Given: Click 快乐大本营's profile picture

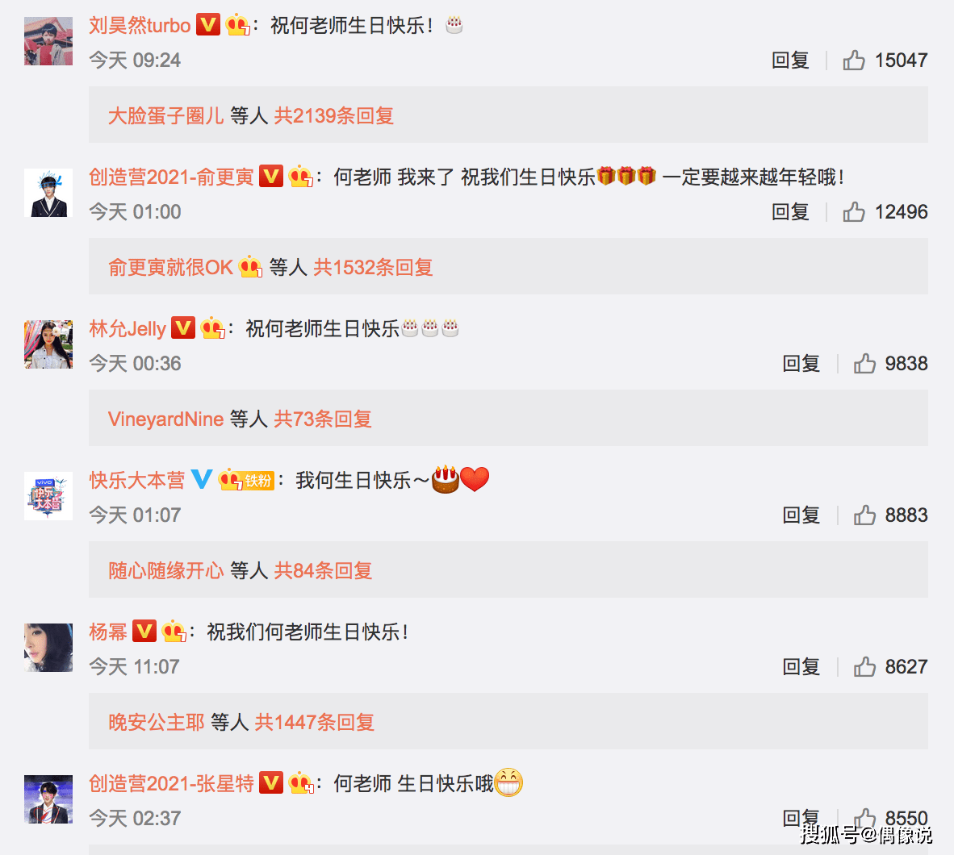Looking at the screenshot, I should (x=48, y=495).
